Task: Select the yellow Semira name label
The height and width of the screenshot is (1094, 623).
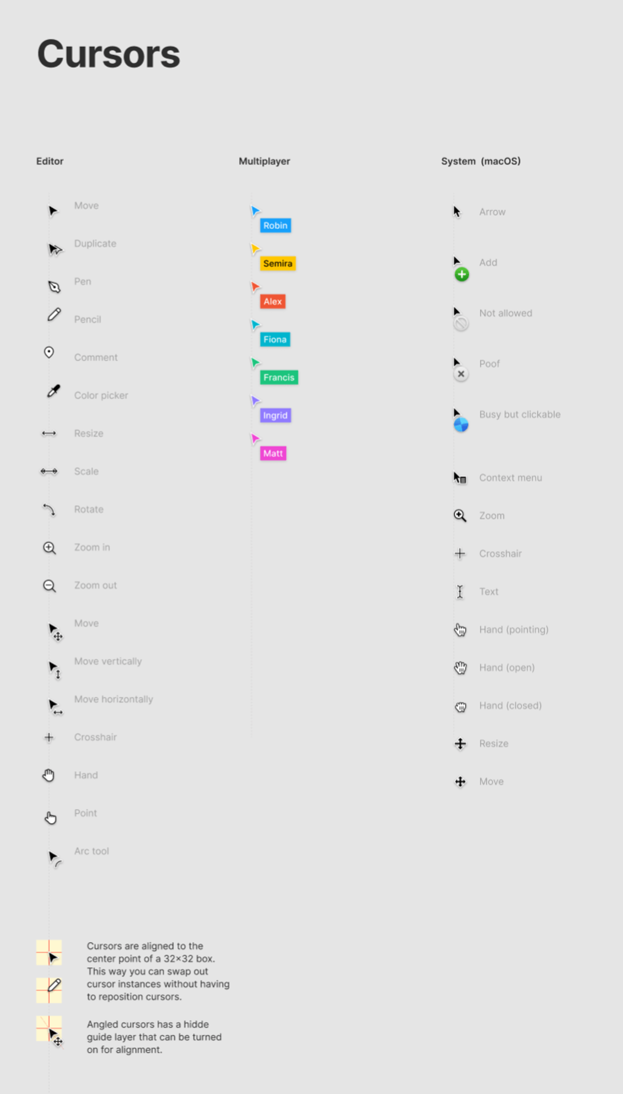Action: [278, 263]
